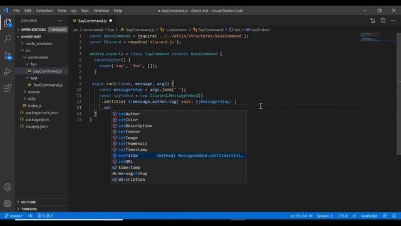The image size is (401, 226).
Task: Collapse the GHOST-BOT root folder
Action: (x=42, y=36)
